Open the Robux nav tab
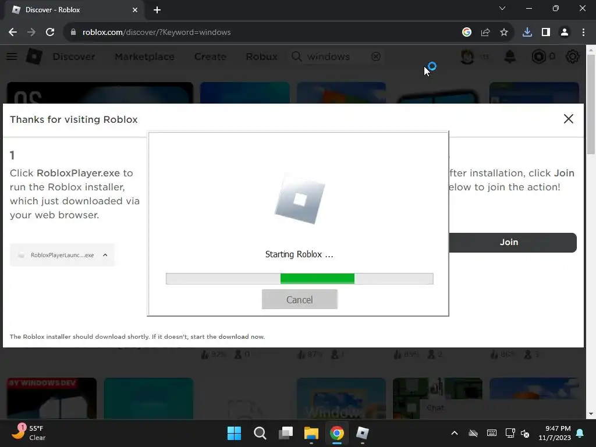 [x=261, y=56]
